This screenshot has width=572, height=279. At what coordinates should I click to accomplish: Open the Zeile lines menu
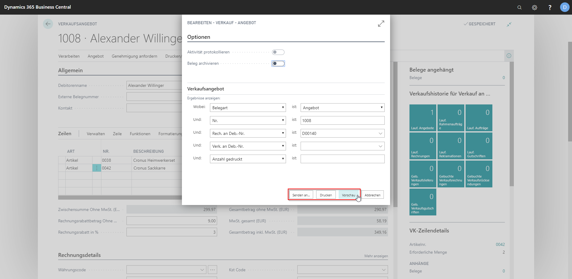[117, 134]
